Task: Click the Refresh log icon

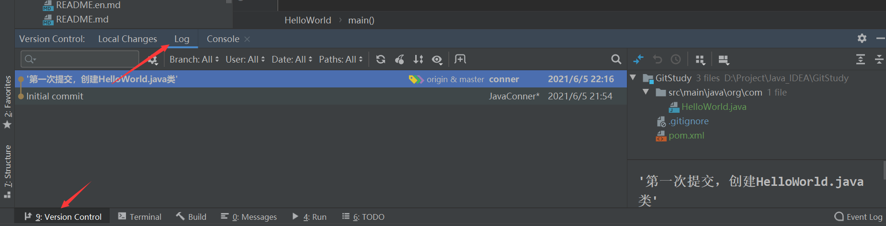Action: click(x=381, y=59)
